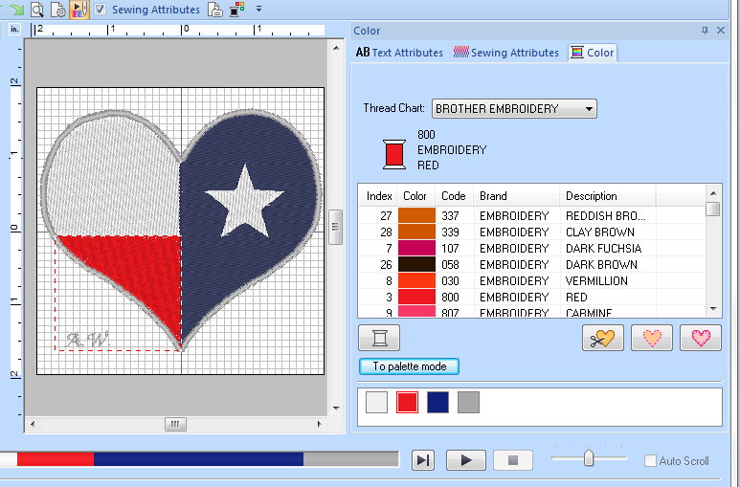Select the gray design color swatch
The image size is (740, 487).
pos(469,402)
